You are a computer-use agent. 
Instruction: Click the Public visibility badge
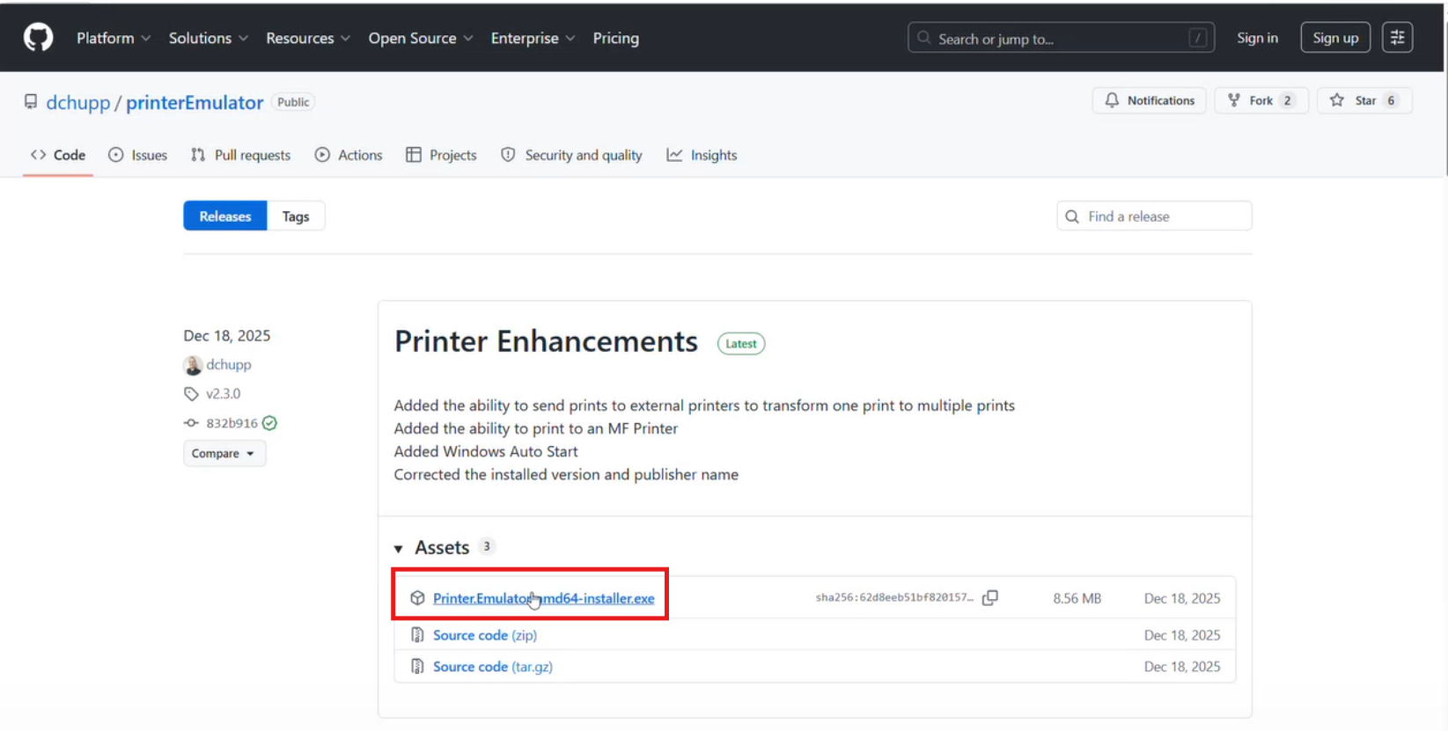point(293,102)
